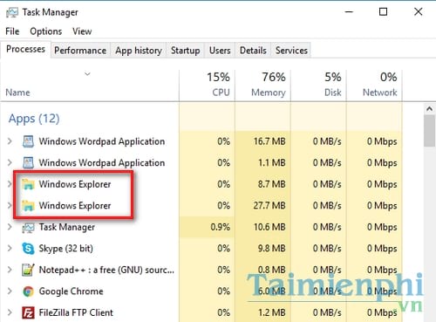Select the first Windows Wordpad Application icon
This screenshot has width=436, height=322.
(x=28, y=141)
